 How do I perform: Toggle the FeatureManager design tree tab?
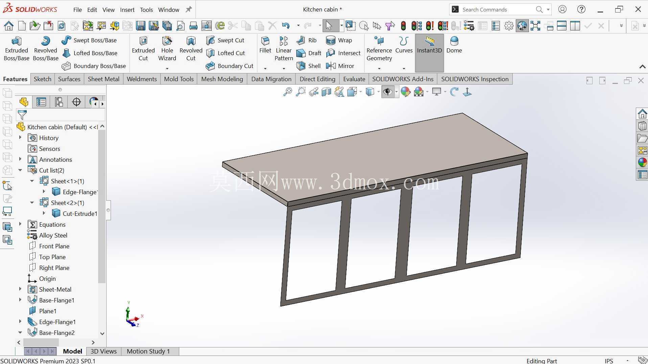24,102
